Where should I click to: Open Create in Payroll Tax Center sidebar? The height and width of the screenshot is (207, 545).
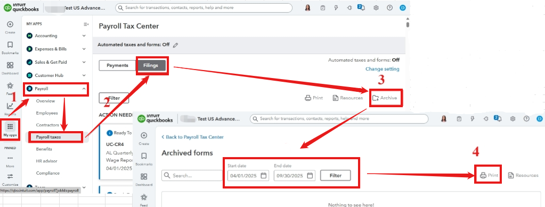(x=10, y=27)
